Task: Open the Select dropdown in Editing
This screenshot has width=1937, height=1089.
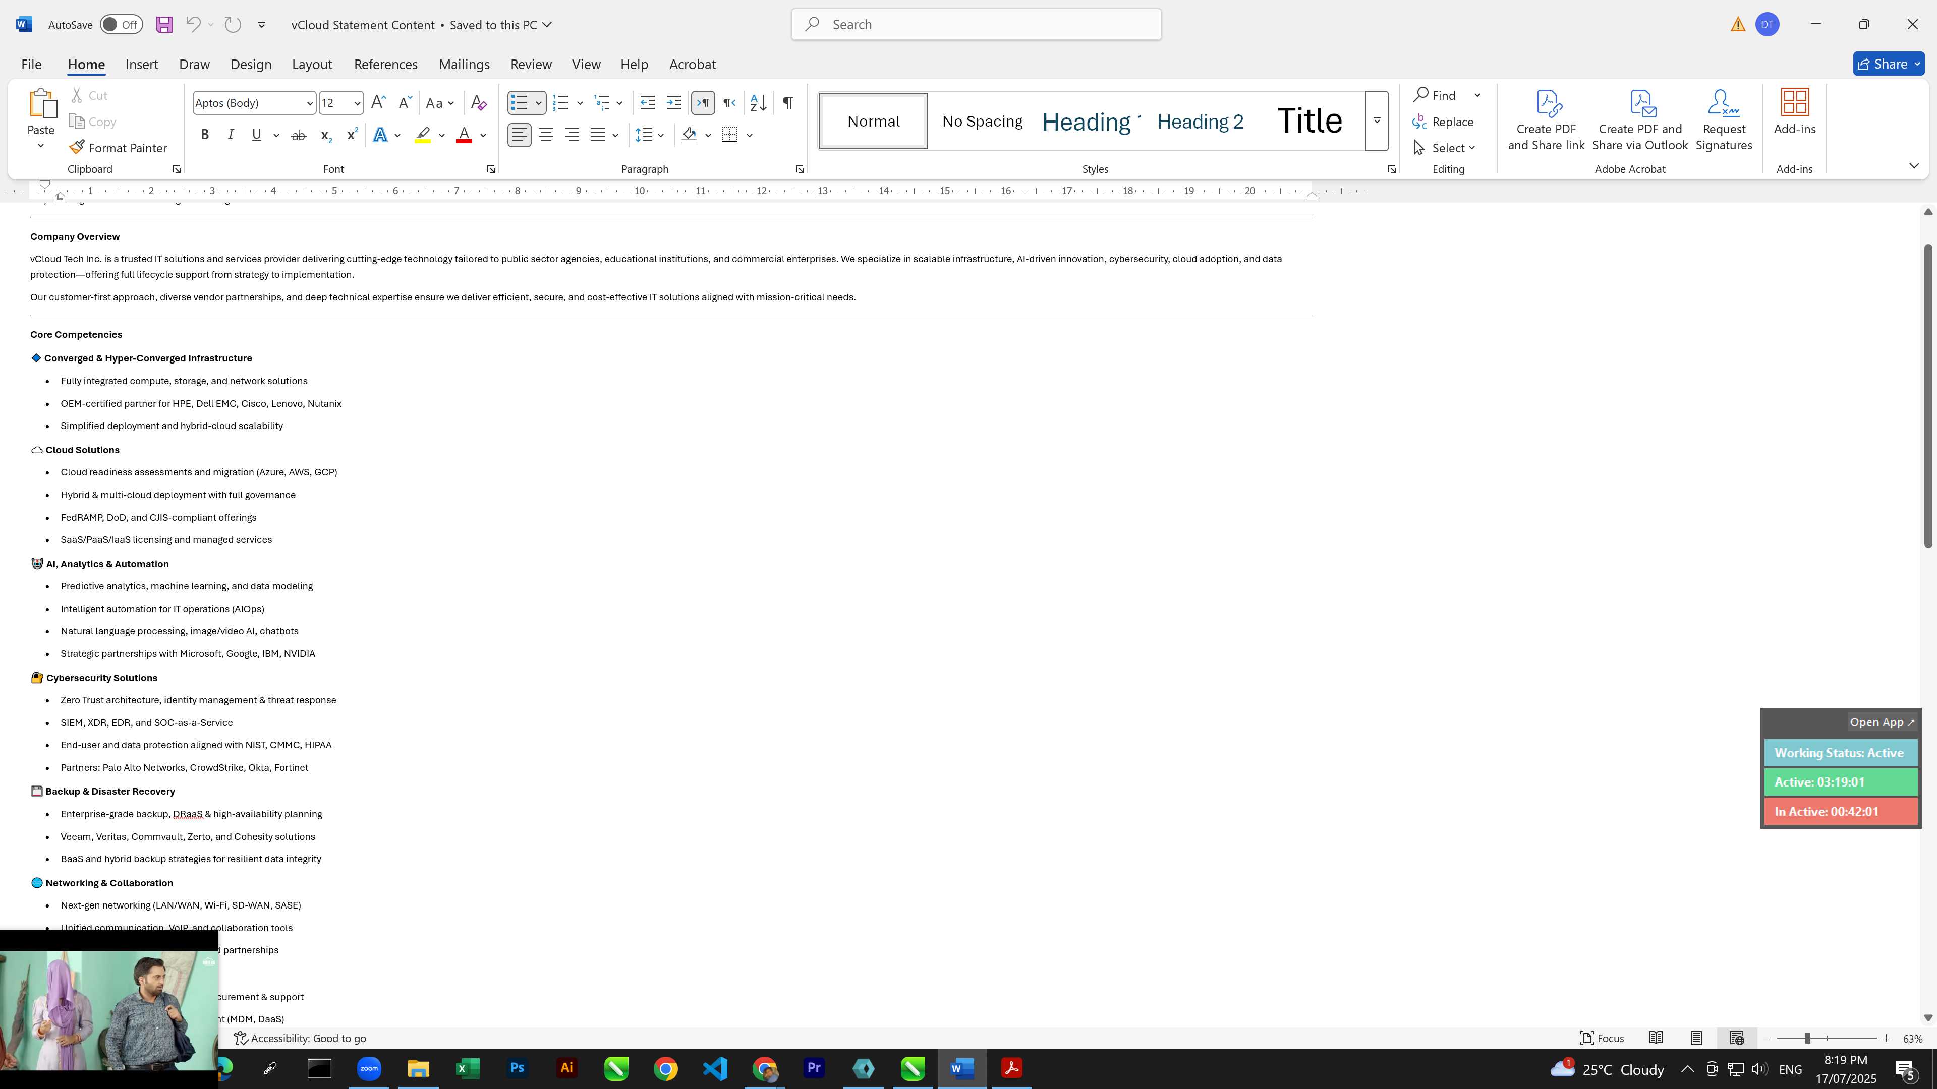Action: click(1445, 148)
